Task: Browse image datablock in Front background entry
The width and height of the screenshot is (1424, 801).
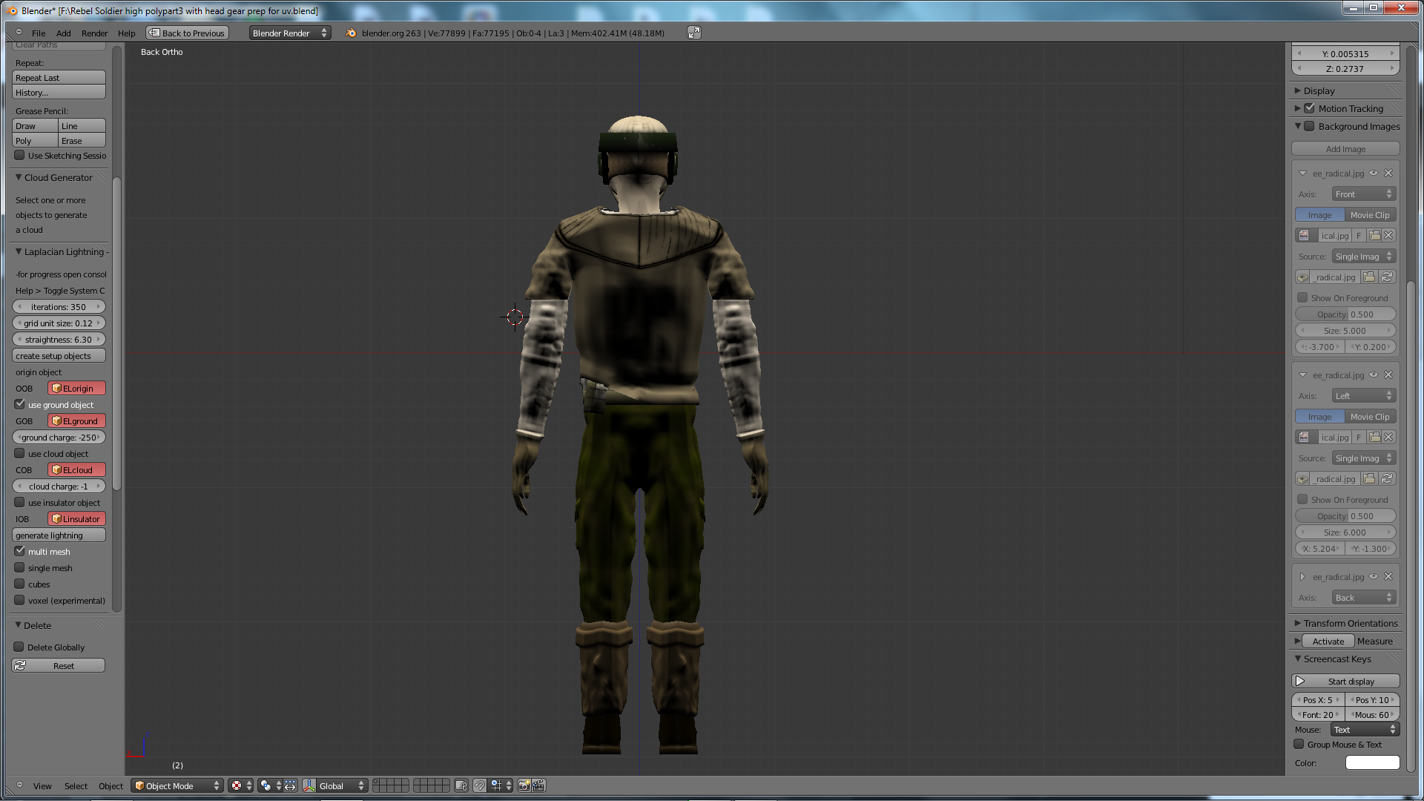Action: click(x=1307, y=235)
